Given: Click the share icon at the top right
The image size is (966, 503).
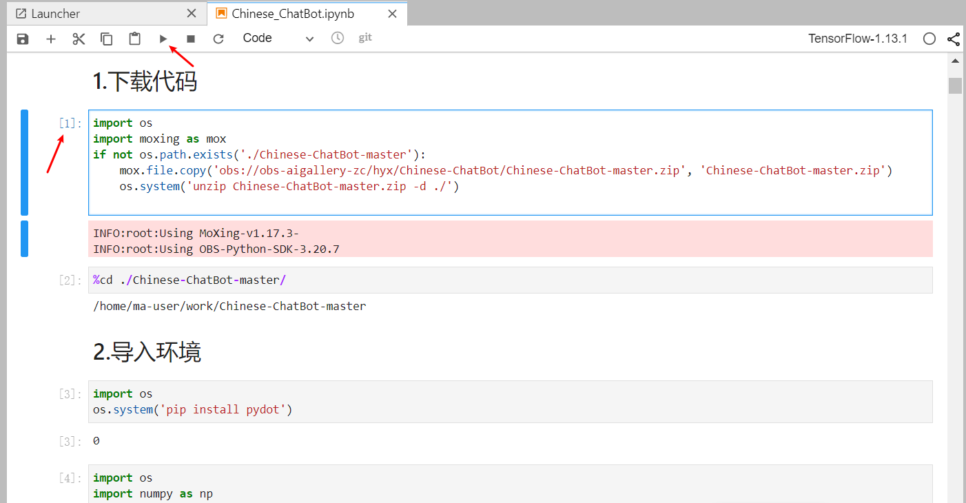Looking at the screenshot, I should tap(954, 39).
